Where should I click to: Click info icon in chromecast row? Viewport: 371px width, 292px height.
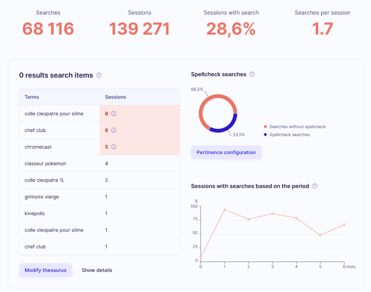(113, 147)
